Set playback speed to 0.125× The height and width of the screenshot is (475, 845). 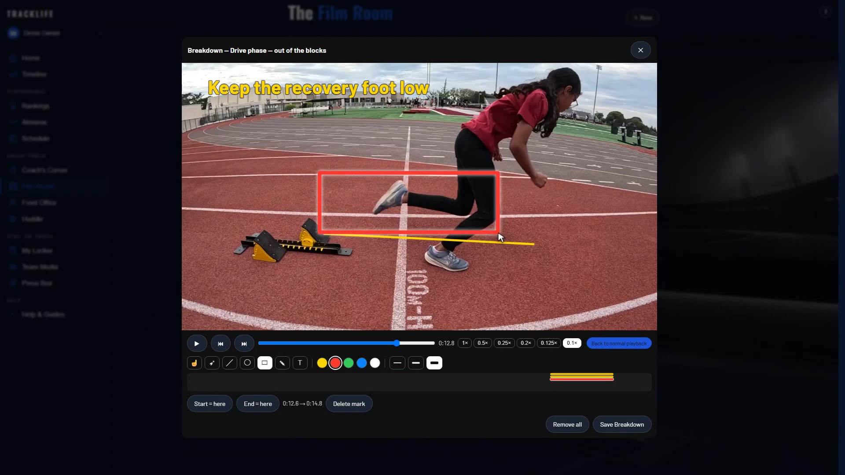coord(549,343)
